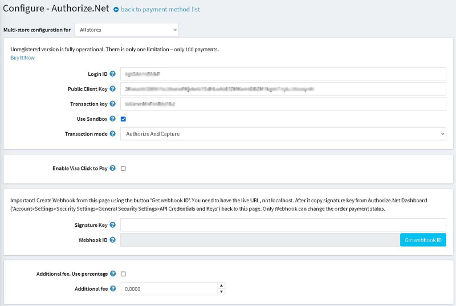The image size is (456, 306).
Task: Focus the Public Client Key field
Action: [x=283, y=89]
